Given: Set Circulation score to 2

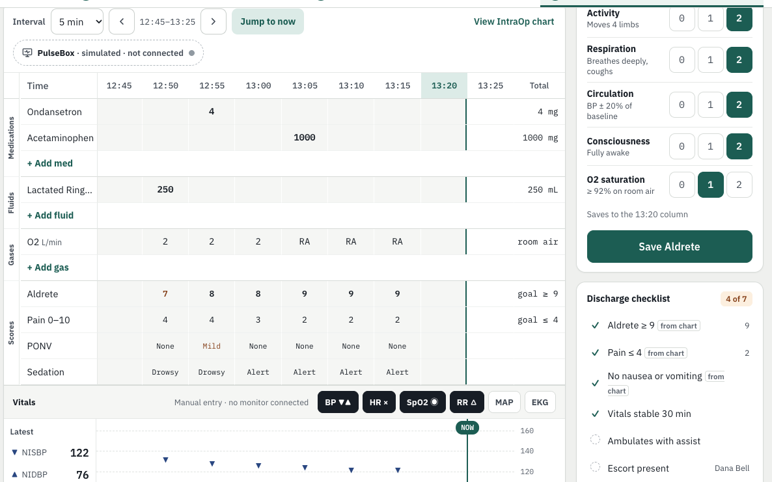Looking at the screenshot, I should tap(739, 104).
